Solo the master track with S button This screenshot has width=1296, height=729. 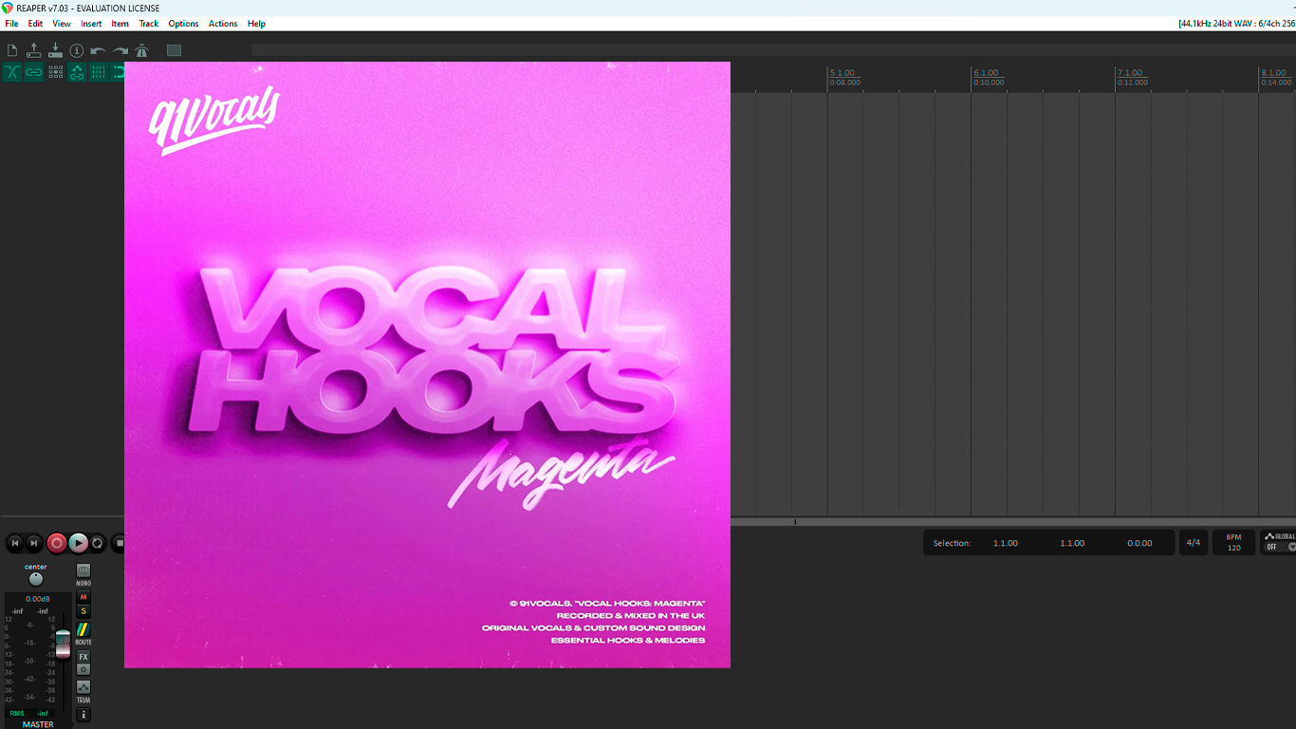(83, 611)
